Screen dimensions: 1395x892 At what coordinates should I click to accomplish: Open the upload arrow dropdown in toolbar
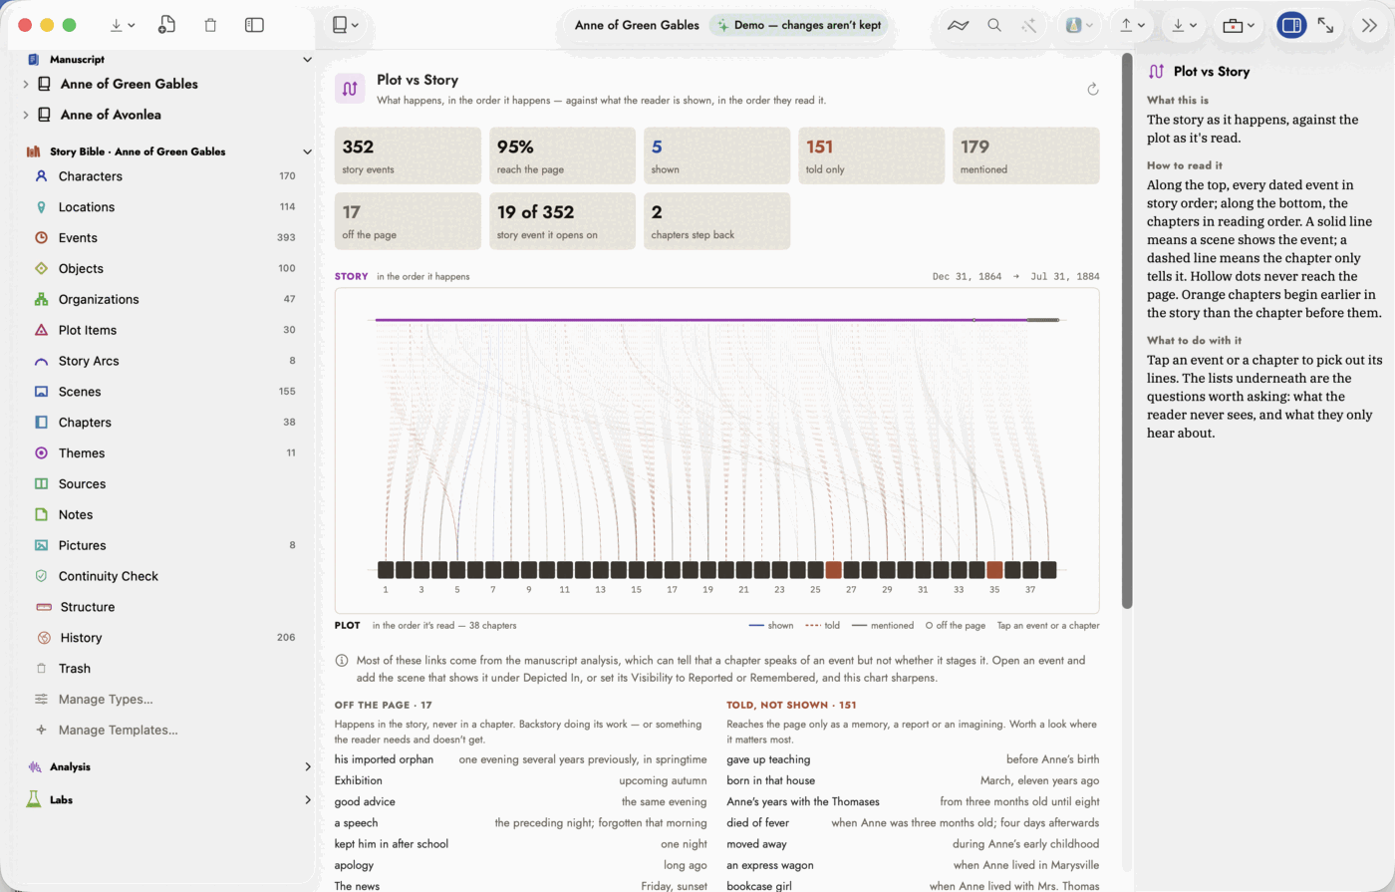[1132, 25]
